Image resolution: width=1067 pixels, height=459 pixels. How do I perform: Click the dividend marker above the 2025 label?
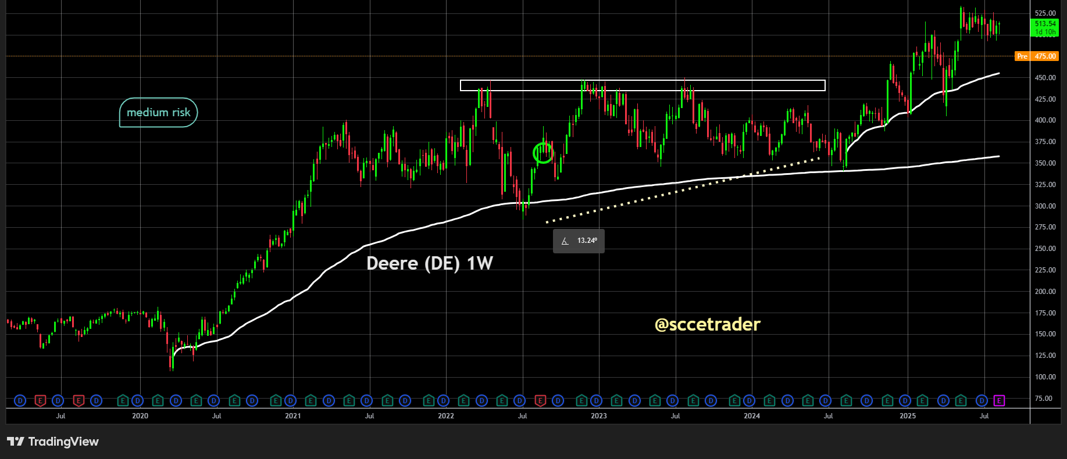click(905, 400)
